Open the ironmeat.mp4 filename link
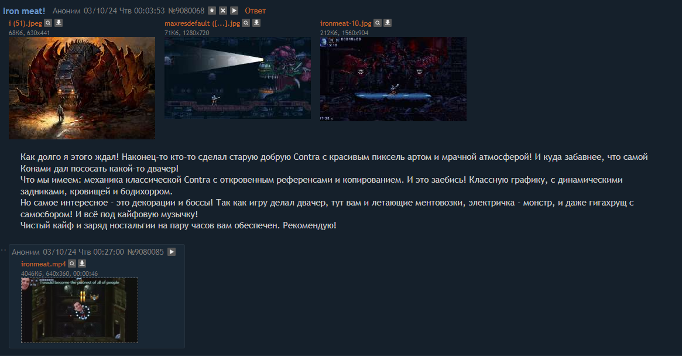The width and height of the screenshot is (682, 356). click(43, 264)
